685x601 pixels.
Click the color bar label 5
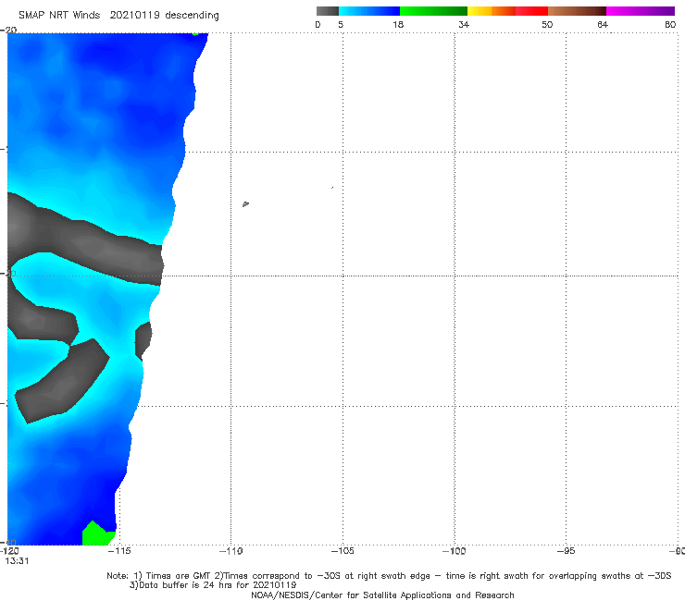tap(341, 24)
